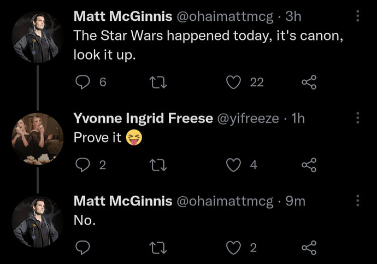Share the "No." tweet

[x=309, y=248]
